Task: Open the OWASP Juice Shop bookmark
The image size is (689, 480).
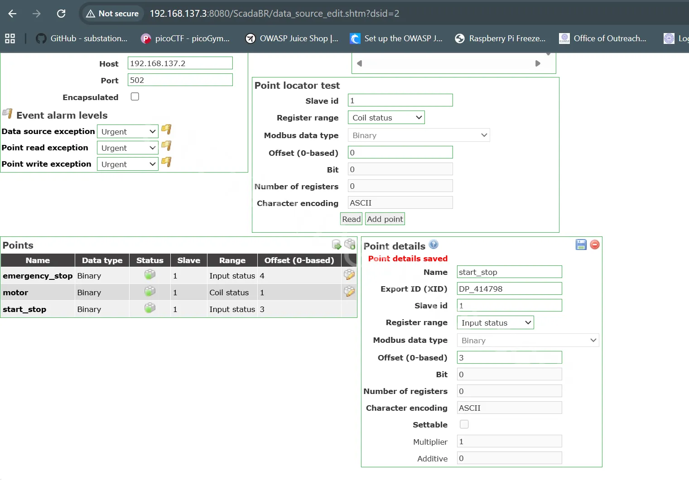Action: (x=292, y=38)
